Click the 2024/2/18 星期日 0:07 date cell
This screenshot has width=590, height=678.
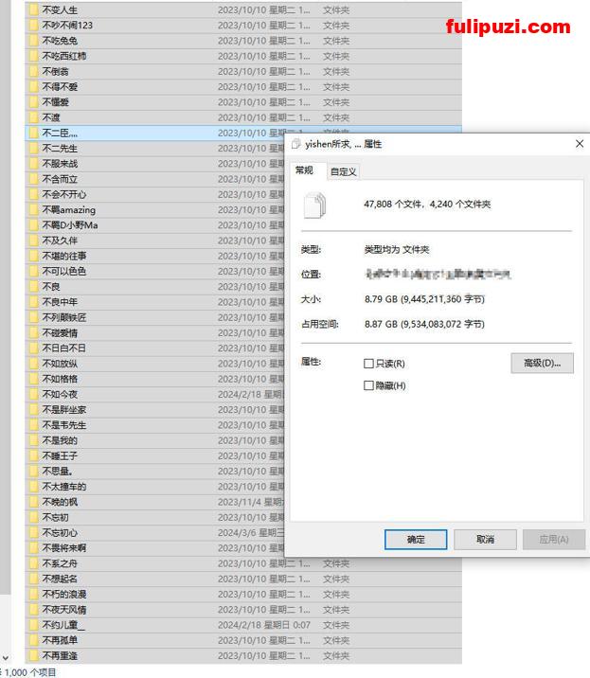(264, 625)
